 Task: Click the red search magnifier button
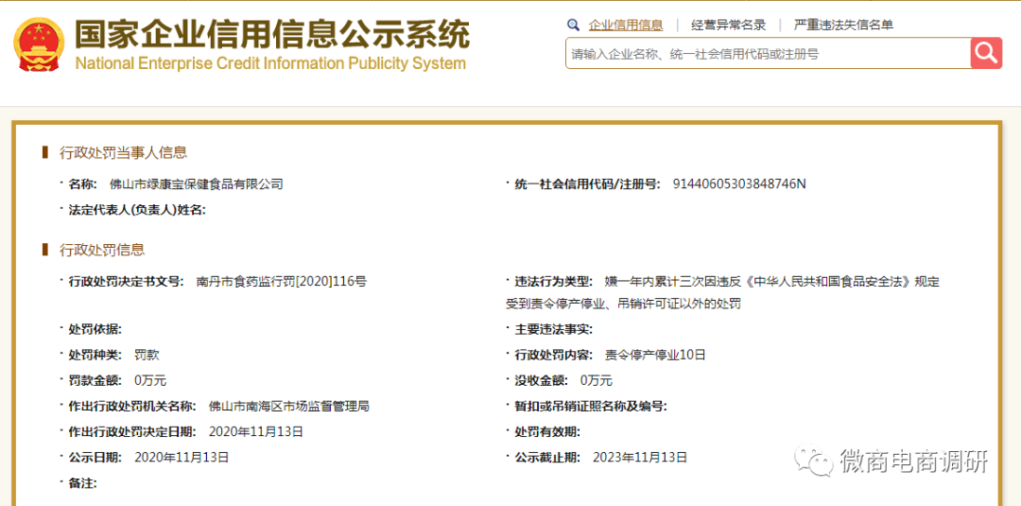point(986,53)
